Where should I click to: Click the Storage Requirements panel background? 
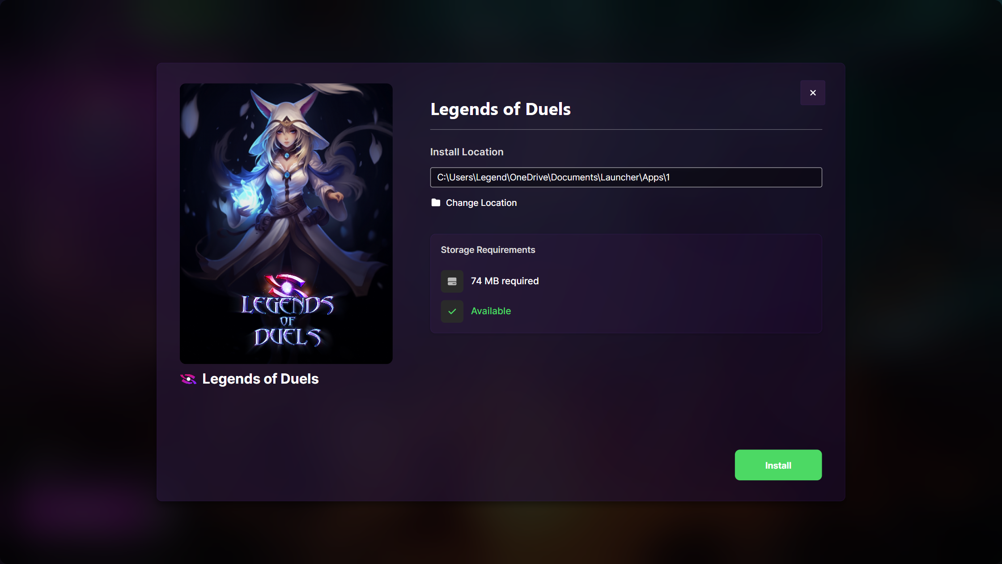point(626,283)
